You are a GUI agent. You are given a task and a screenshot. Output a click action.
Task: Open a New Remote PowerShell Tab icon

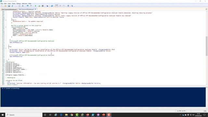click(x=47, y=6)
